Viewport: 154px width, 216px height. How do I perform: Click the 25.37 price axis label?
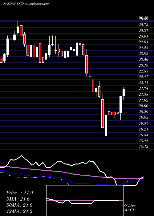[x=144, y=31]
